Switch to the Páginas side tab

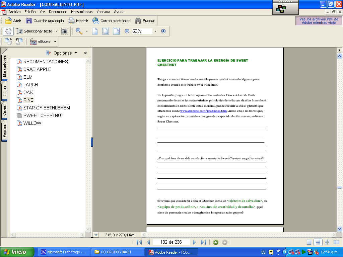pos(4,131)
